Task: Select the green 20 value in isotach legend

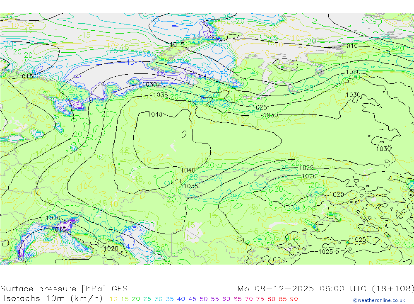Action: (136, 299)
